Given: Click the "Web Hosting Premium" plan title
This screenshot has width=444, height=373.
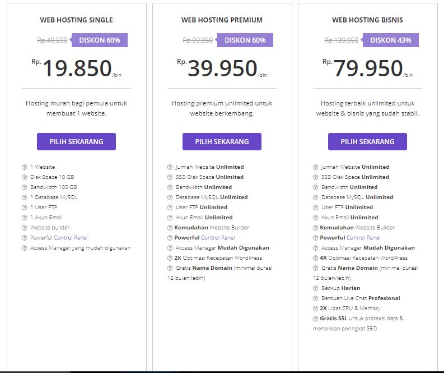Looking at the screenshot, I should pos(222,20).
